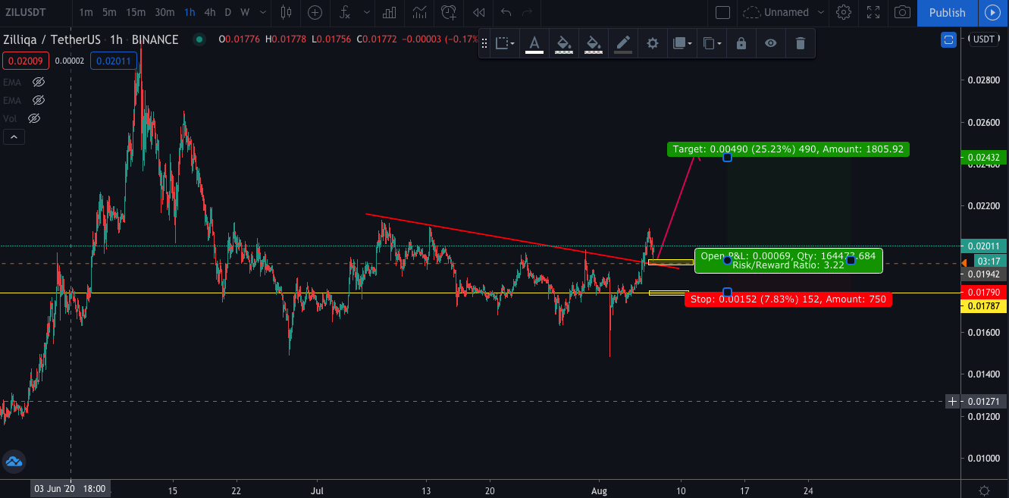The width and height of the screenshot is (1009, 498).
Task: Open drawing settings gear in floating toolbar
Action: click(x=652, y=43)
